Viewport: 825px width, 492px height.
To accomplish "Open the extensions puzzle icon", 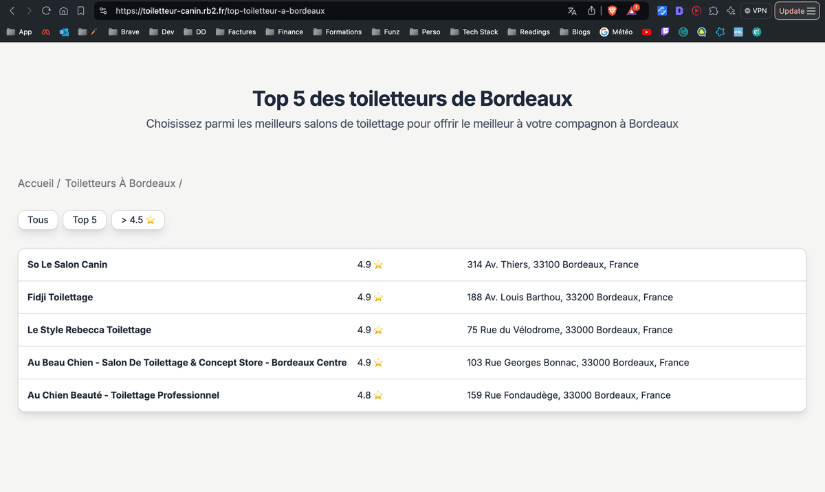I will 714,11.
